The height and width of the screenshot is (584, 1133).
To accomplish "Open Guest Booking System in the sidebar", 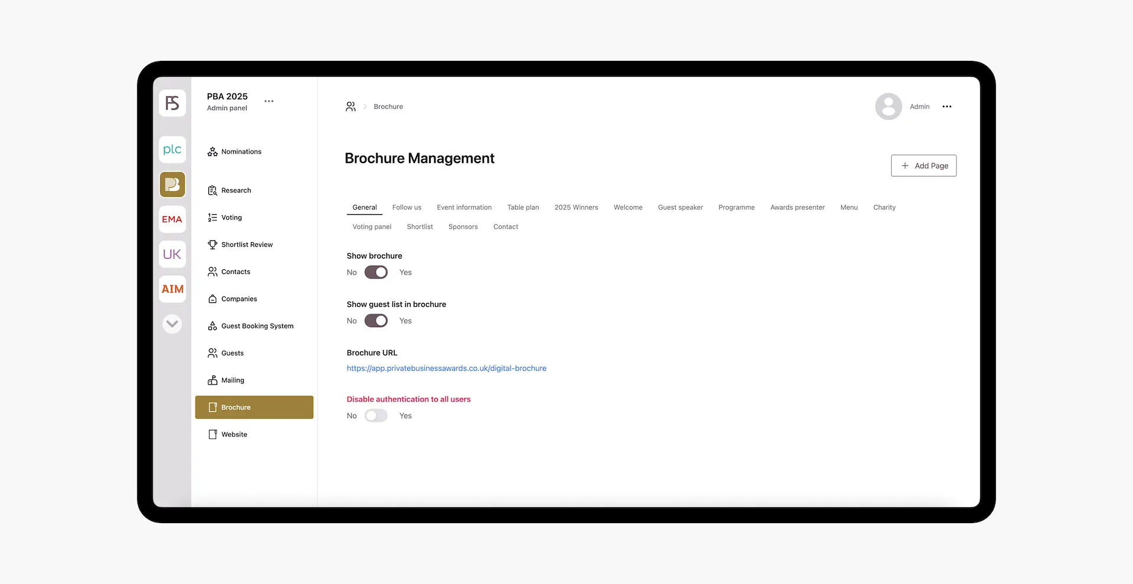I will pos(257,326).
